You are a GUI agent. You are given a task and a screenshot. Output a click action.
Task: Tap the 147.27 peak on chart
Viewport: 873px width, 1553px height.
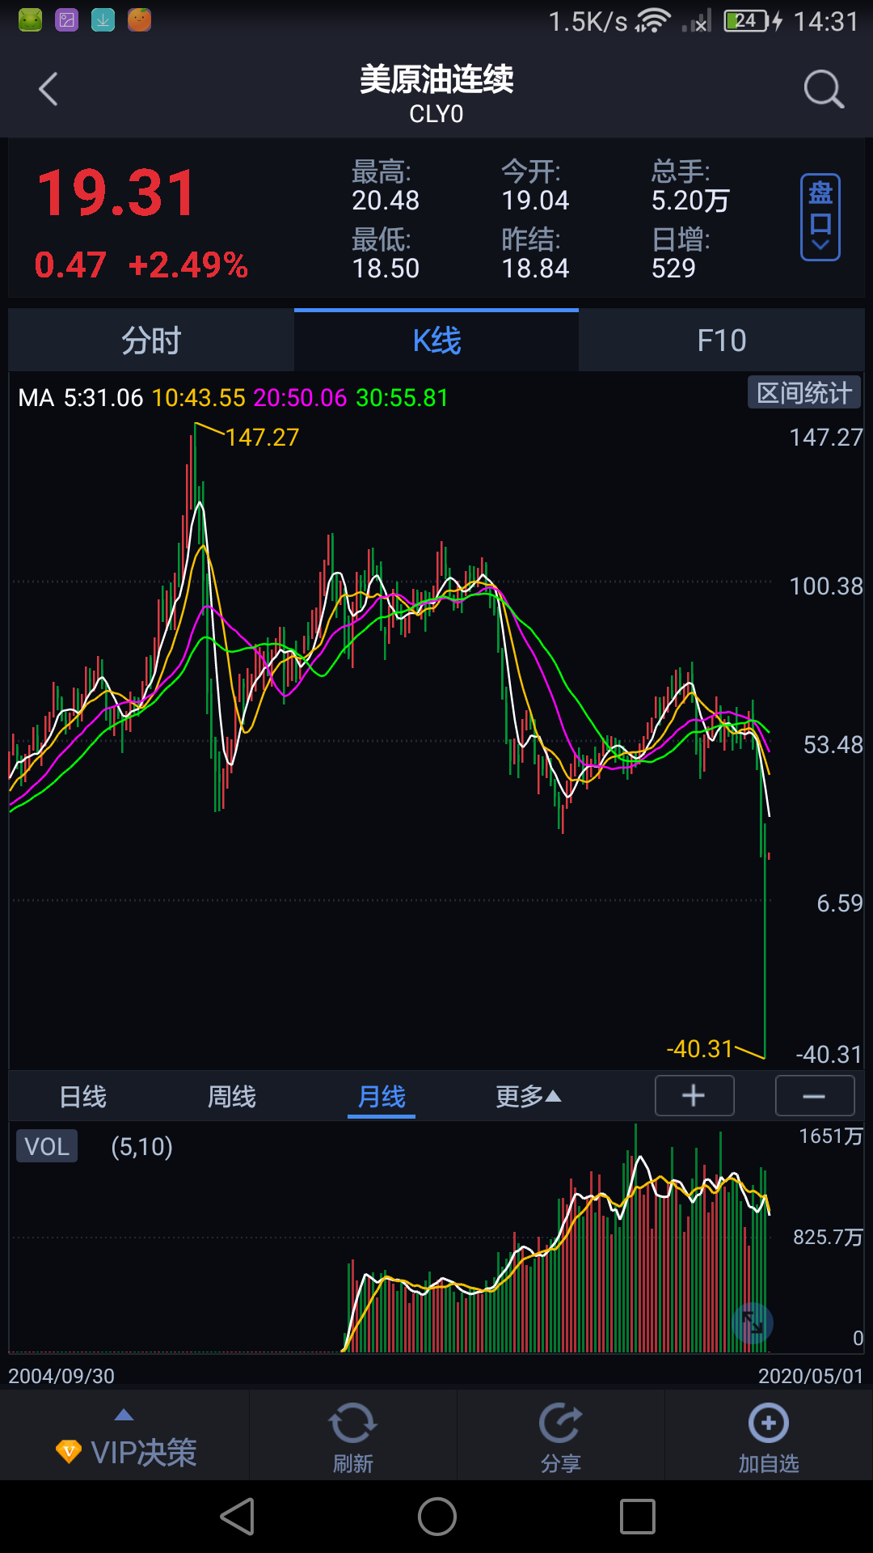(x=261, y=438)
